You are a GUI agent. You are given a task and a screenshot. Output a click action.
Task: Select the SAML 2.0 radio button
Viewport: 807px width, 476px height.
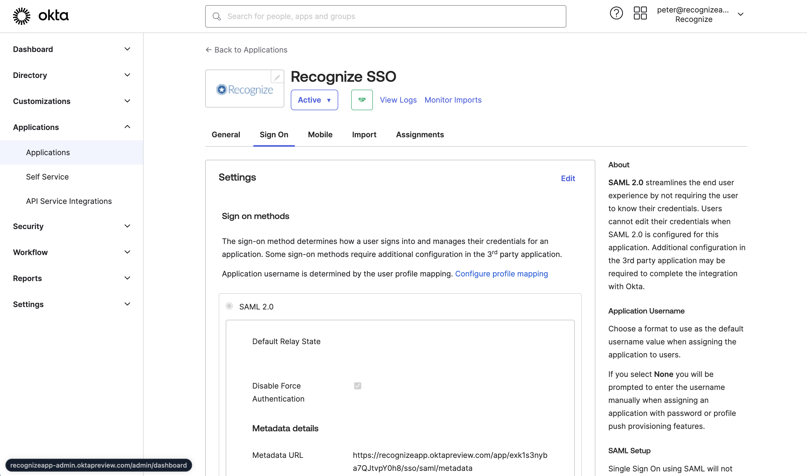(229, 306)
